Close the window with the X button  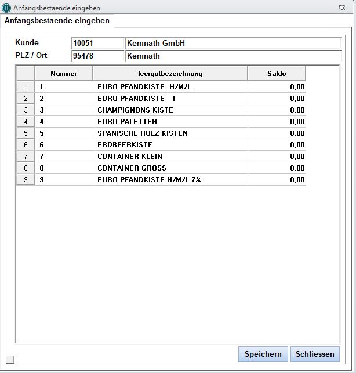pos(343,8)
